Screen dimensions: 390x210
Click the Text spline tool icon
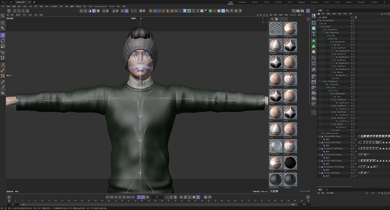(314, 34)
